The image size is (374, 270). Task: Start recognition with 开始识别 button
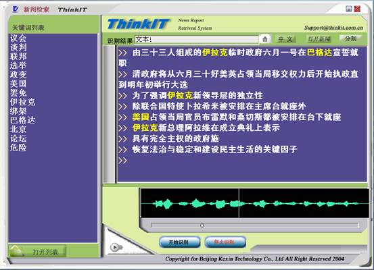tap(179, 242)
